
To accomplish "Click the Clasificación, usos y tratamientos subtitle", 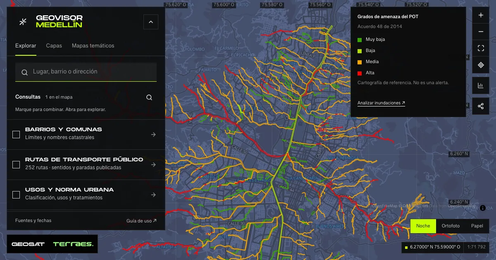I will click(x=64, y=198).
